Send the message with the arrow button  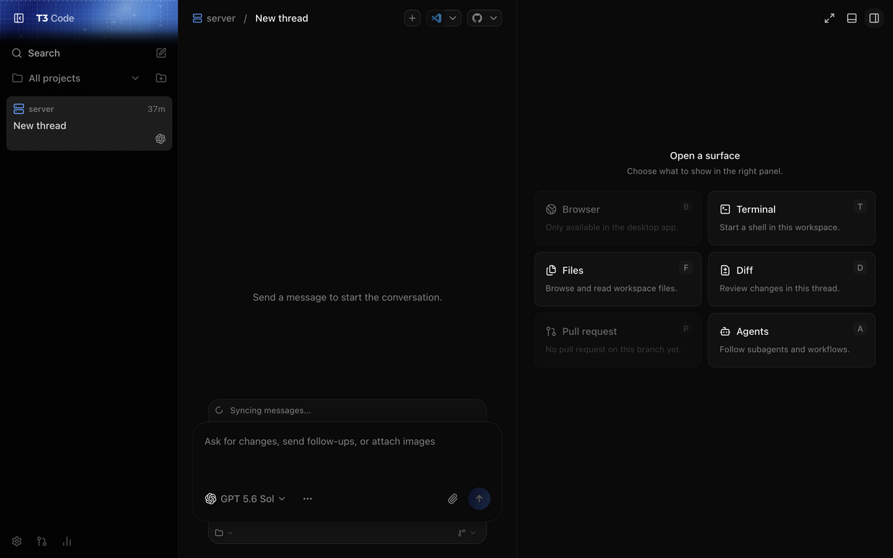pyautogui.click(x=479, y=499)
